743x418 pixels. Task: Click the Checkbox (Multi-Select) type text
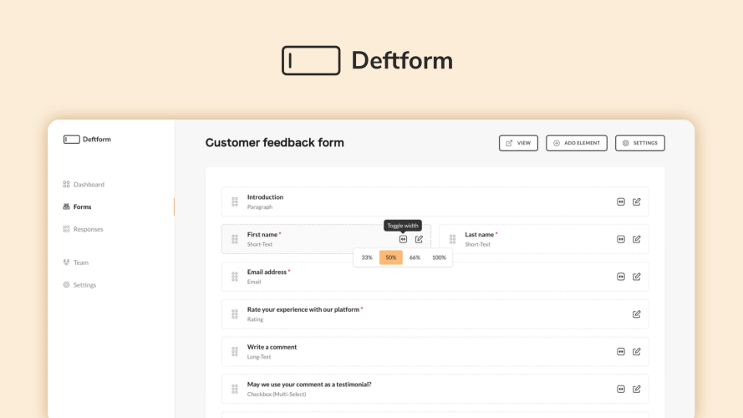[x=277, y=395]
